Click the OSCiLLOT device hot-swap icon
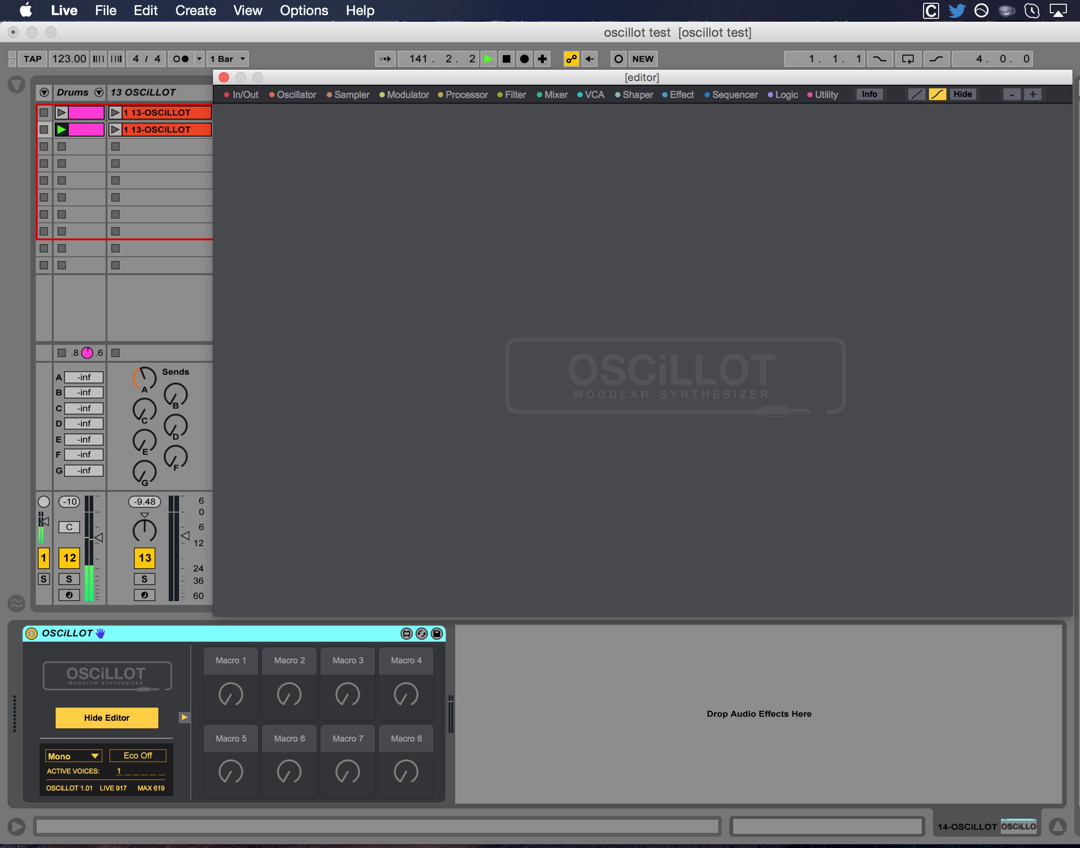Screen dimensions: 1080x848 click(x=421, y=633)
